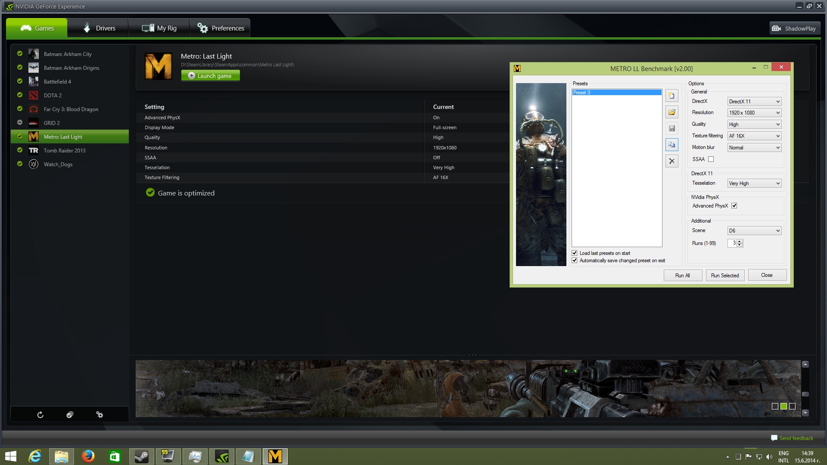Image resolution: width=827 pixels, height=465 pixels.
Task: Open the My Rig tab
Action: coord(159,28)
